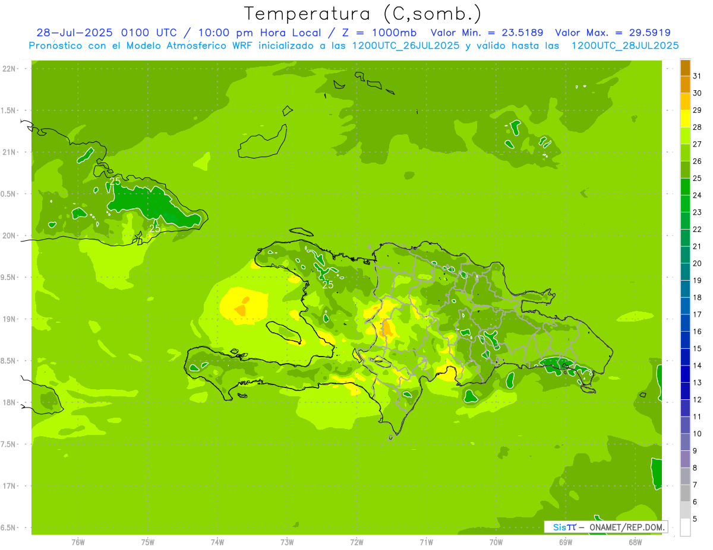Click the 6.5N latitude label
The image size is (713, 550).
point(8,528)
